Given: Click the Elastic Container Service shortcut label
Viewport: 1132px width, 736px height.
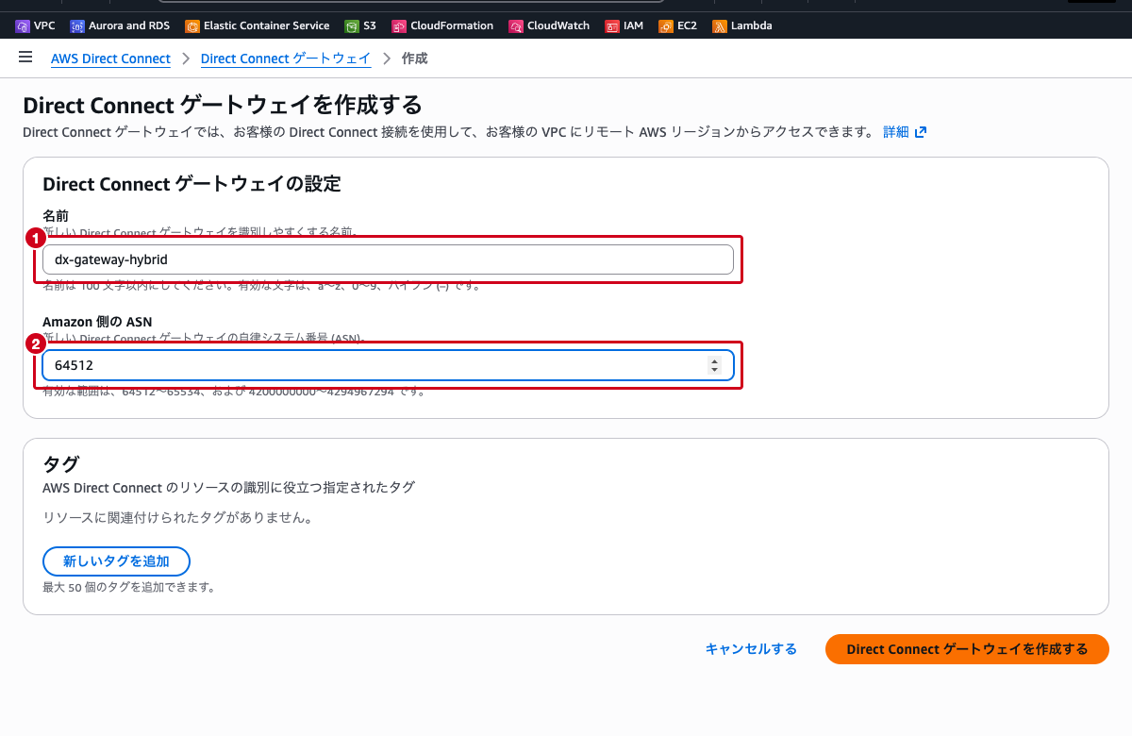Looking at the screenshot, I should coord(267,26).
